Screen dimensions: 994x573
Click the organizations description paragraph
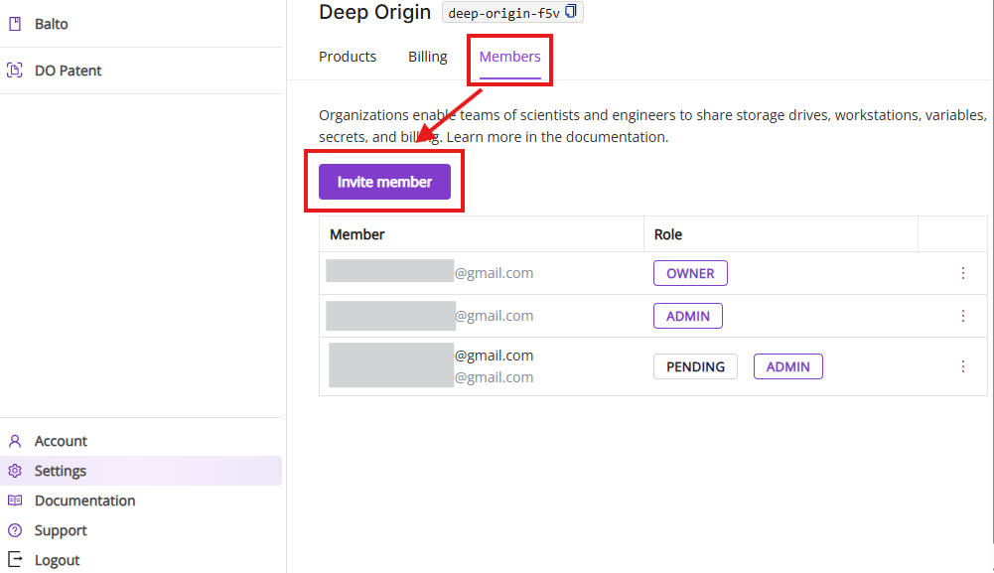point(652,126)
